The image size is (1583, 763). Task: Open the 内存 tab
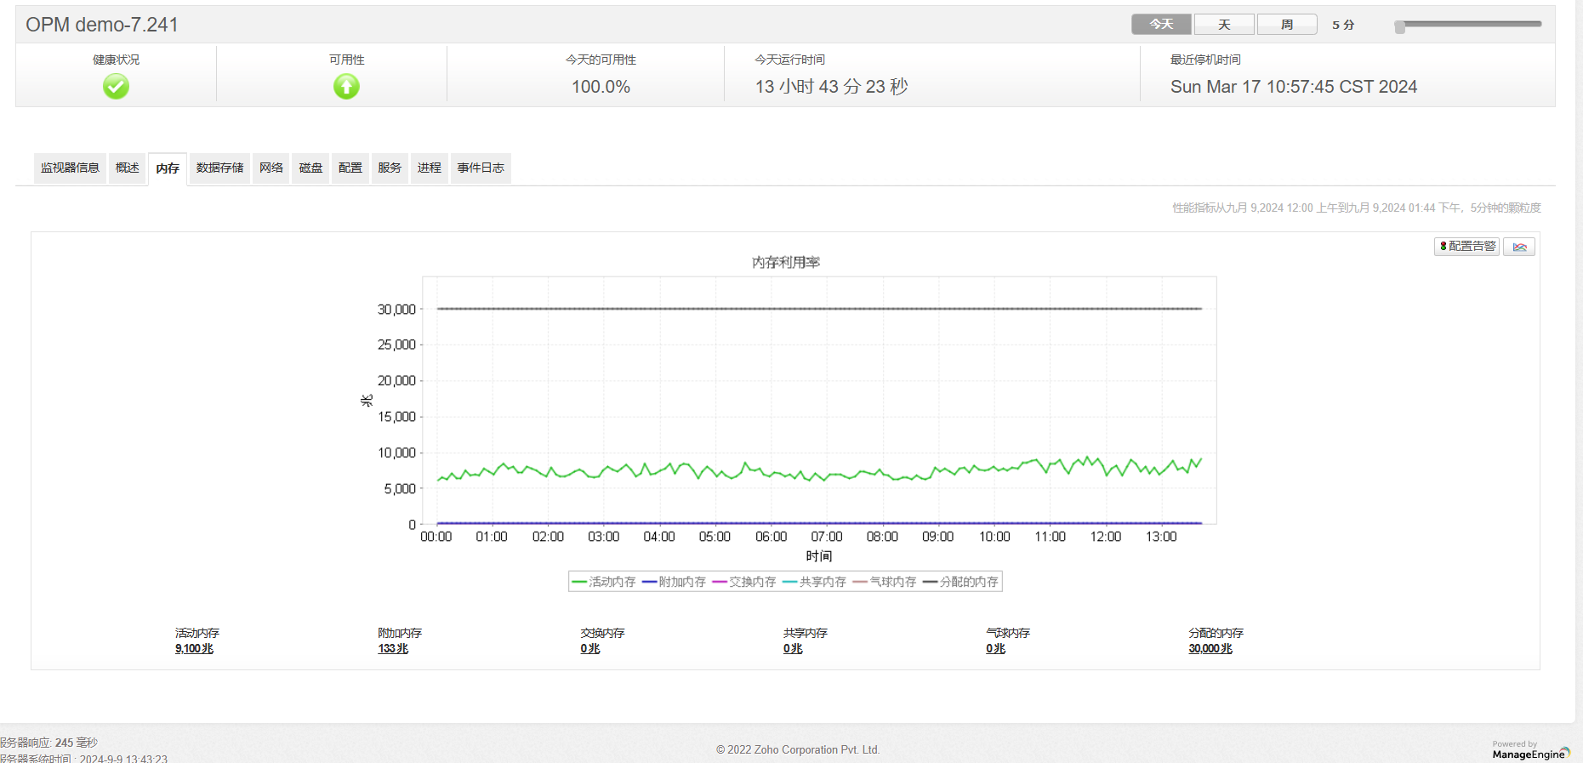(168, 168)
